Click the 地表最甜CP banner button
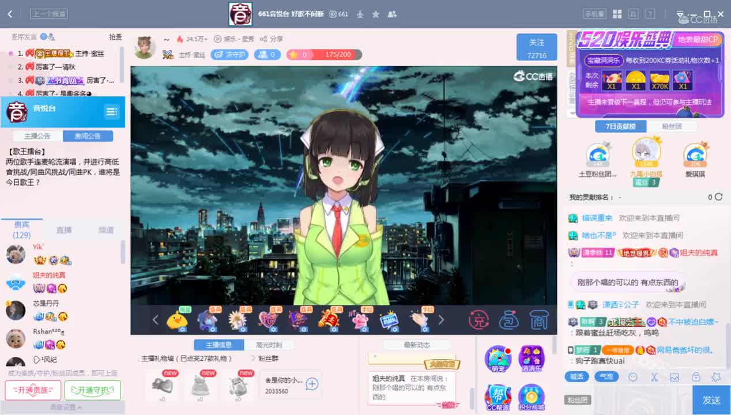This screenshot has width=731, height=415. click(x=698, y=39)
